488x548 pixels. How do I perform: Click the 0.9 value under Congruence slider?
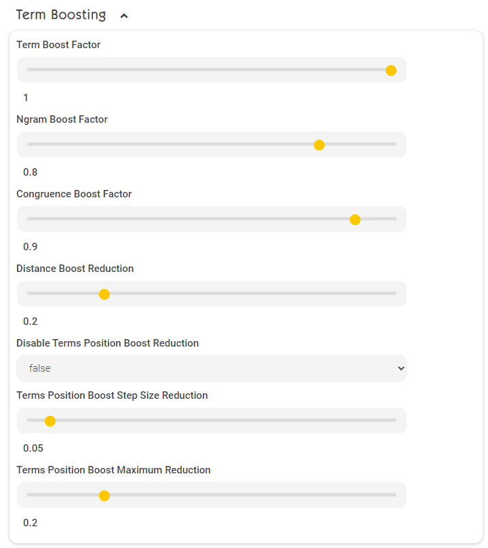pos(30,247)
